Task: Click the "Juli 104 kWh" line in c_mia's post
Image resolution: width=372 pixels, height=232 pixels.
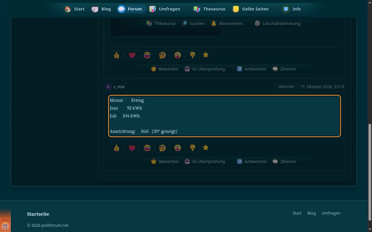Action: click(125, 116)
